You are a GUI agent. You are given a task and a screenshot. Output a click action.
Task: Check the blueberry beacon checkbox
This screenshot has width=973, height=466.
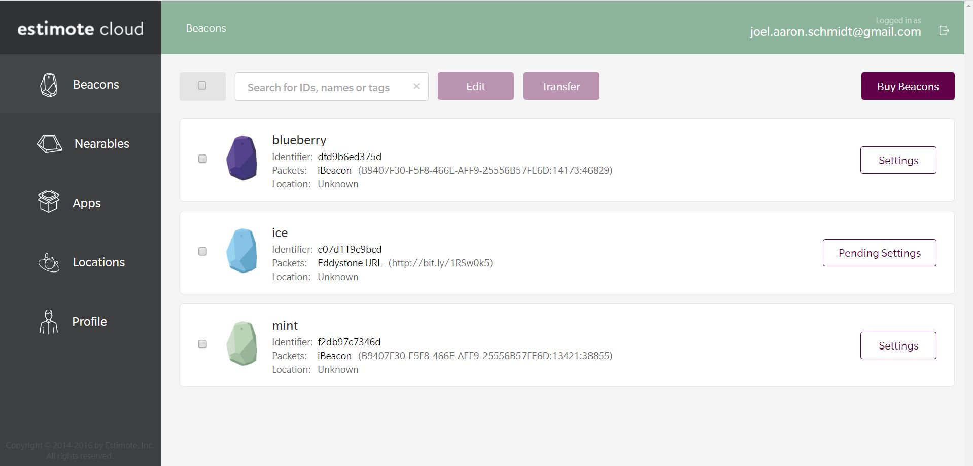(202, 159)
